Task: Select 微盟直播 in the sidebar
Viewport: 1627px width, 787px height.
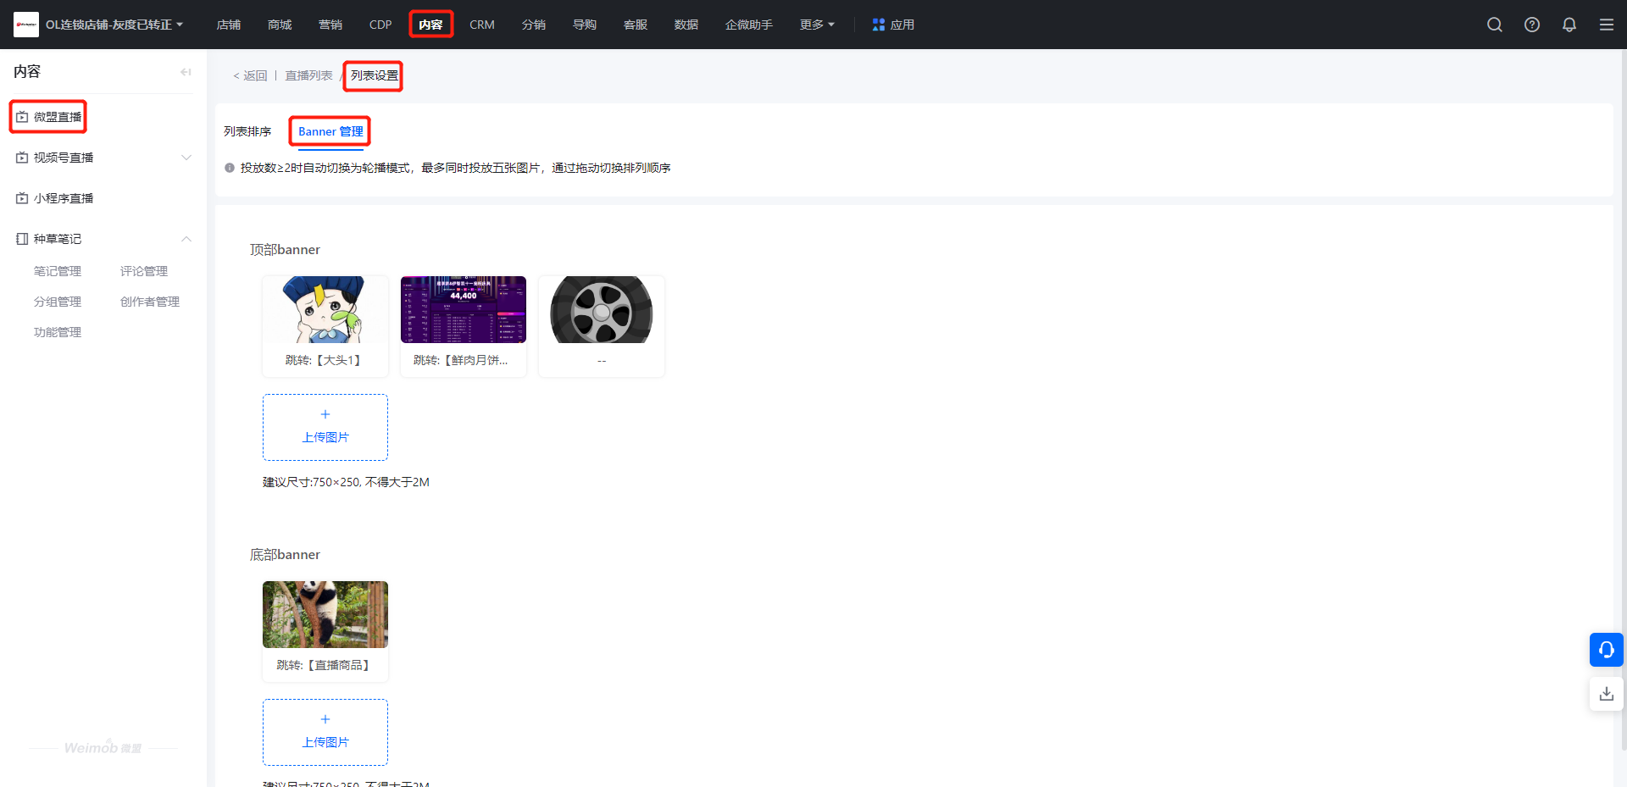Action: tap(48, 117)
